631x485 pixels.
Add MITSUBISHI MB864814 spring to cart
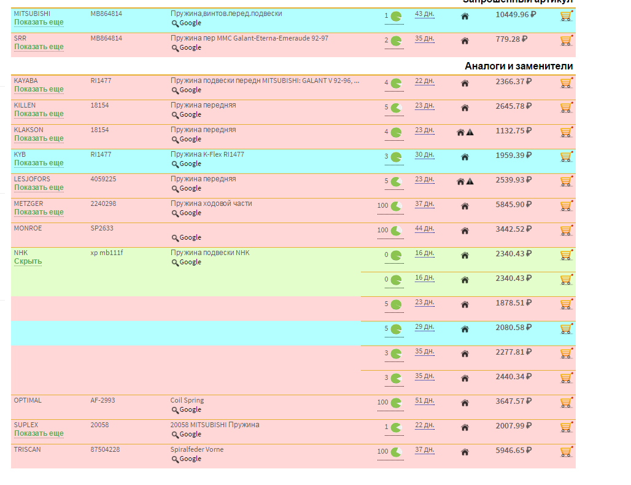566,16
